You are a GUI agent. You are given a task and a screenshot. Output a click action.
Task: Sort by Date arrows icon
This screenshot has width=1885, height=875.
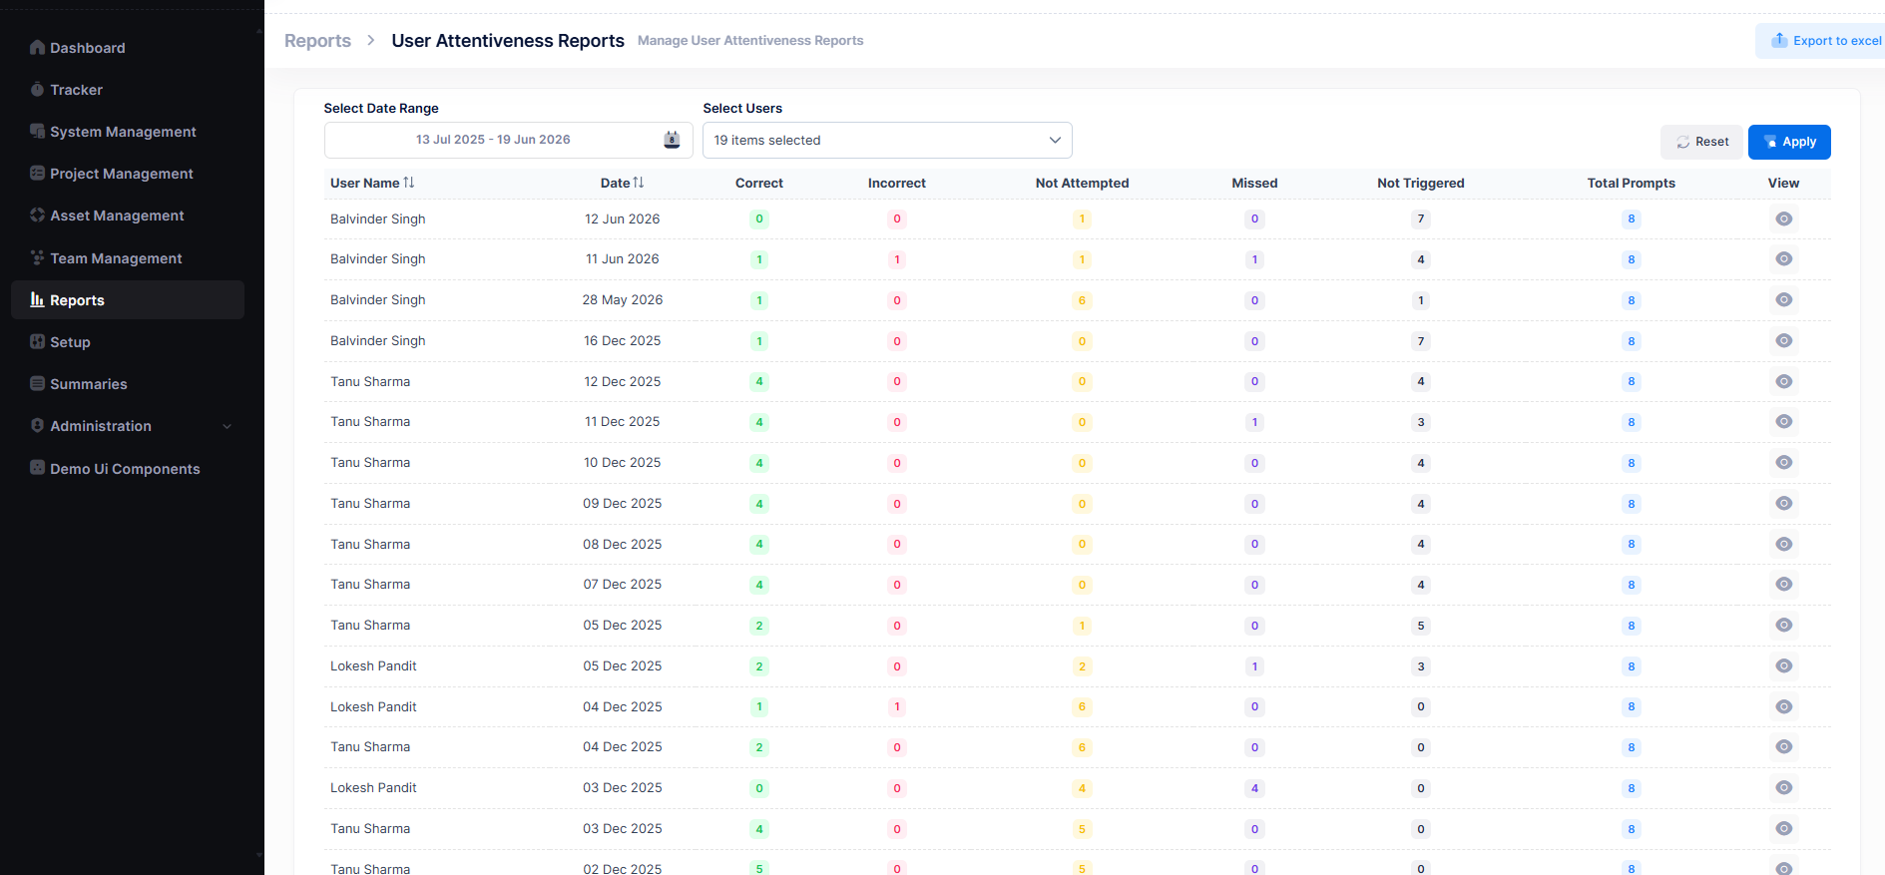point(639,183)
